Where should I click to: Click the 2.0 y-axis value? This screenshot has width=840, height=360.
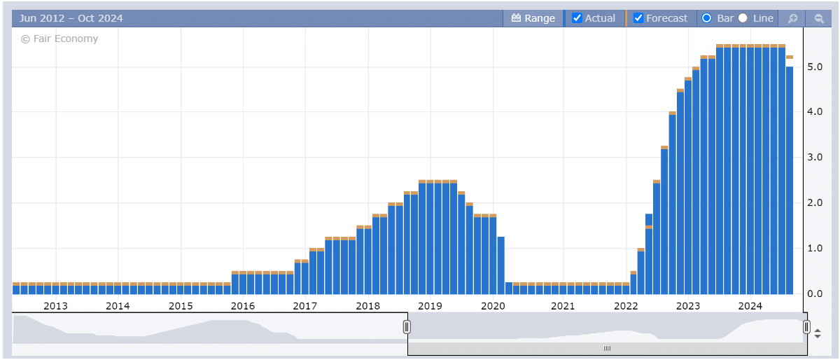tap(814, 203)
